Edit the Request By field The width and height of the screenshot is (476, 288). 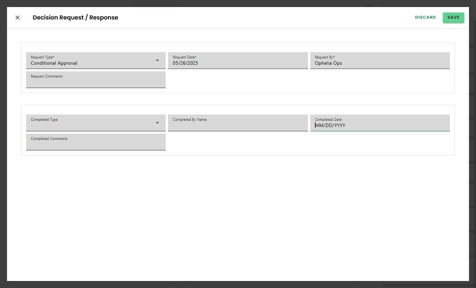click(x=380, y=60)
